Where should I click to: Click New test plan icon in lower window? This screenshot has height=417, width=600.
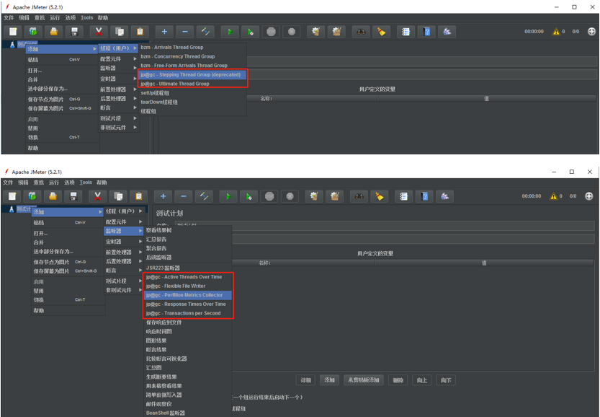point(12,197)
